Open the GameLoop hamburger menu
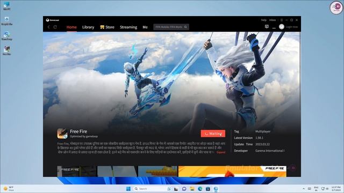The image size is (344, 193). tap(282, 20)
